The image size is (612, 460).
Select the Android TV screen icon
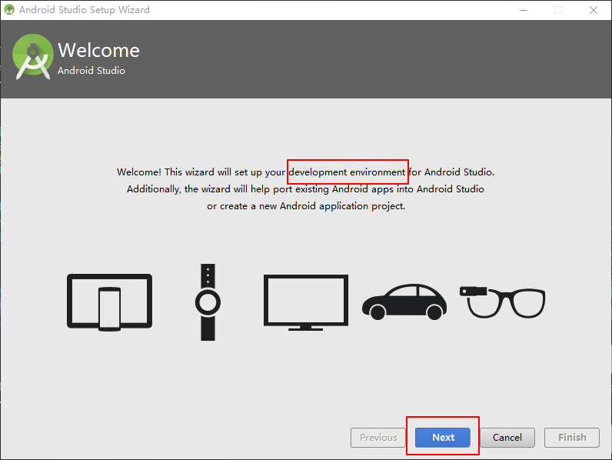(x=305, y=302)
